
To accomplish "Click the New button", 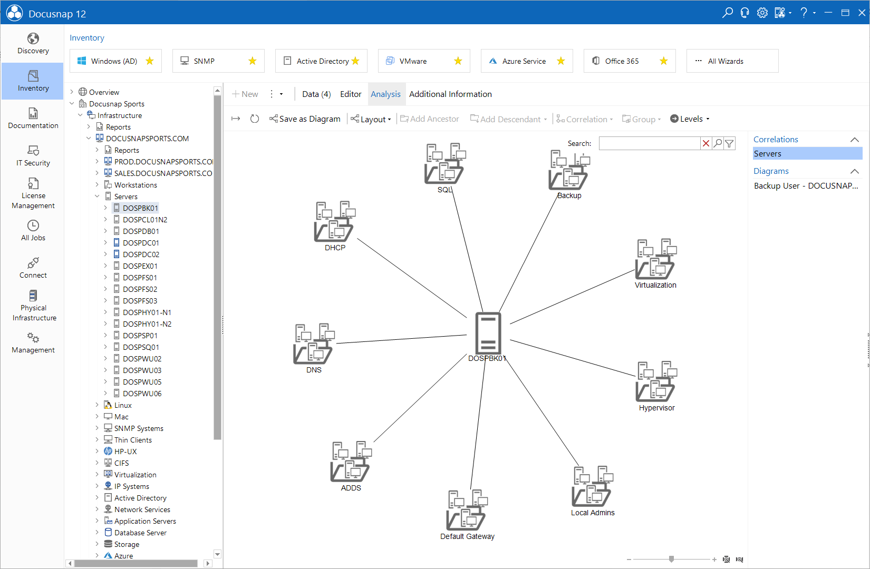I will (x=245, y=94).
